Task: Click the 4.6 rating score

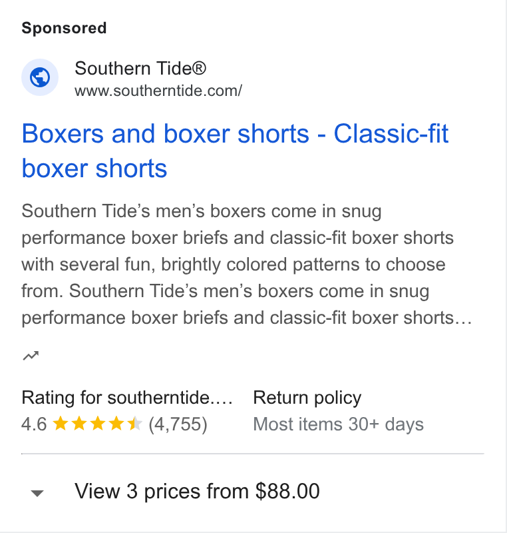Action: pyautogui.click(x=34, y=424)
